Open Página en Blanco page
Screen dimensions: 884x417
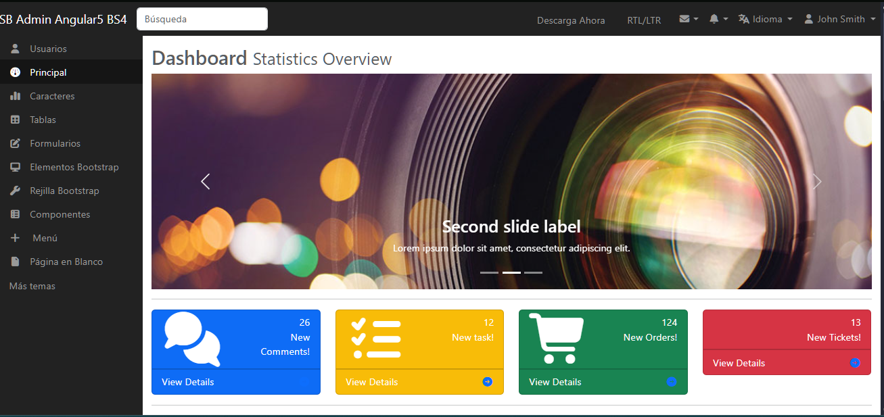click(x=71, y=262)
